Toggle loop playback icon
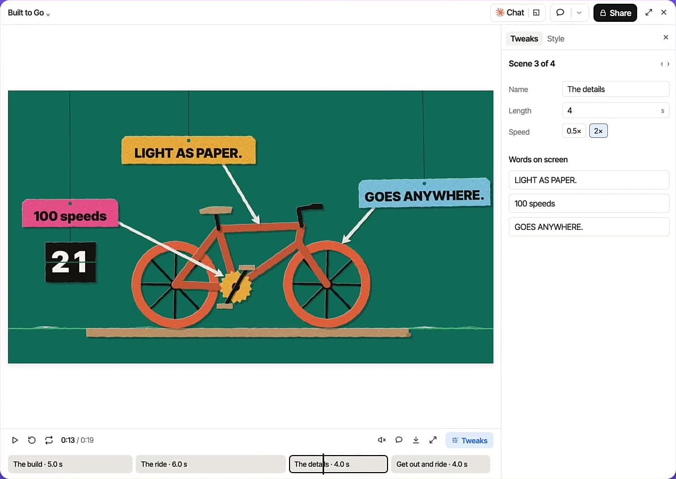The height and width of the screenshot is (479, 676). [x=49, y=440]
